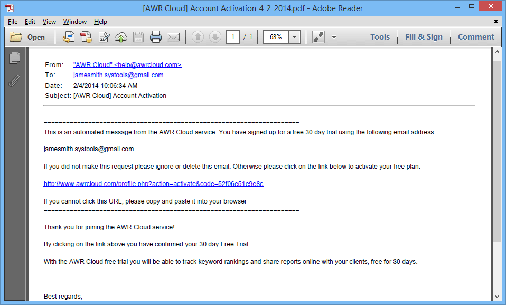Open Page Thumbnails panel icon
Screen dimensions: 506x305
point(14,58)
